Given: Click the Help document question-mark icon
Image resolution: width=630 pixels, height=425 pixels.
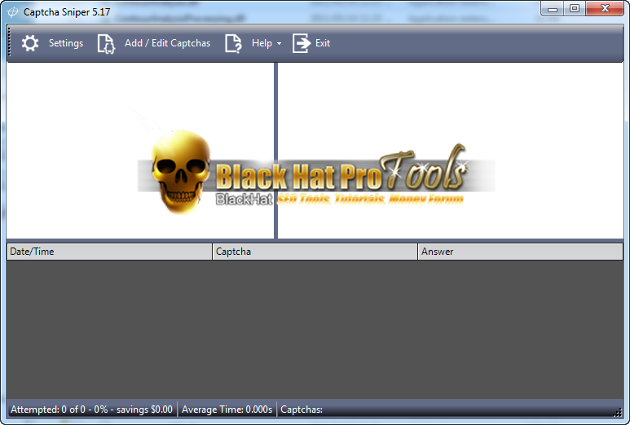Looking at the screenshot, I should point(233,43).
